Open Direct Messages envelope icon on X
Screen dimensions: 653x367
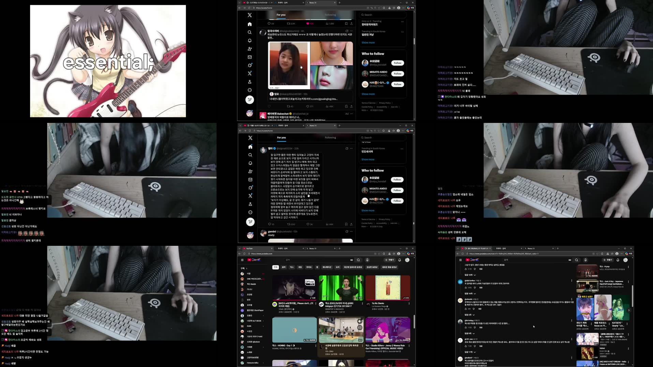[249, 57]
